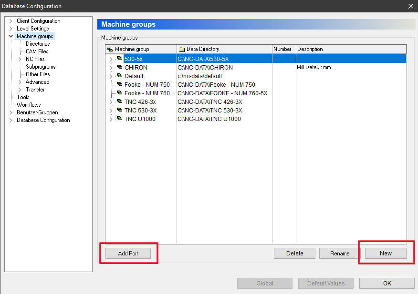Image resolution: width=418 pixels, height=294 pixels.
Task: Select Database Configuration in the tree
Action: tap(43, 120)
